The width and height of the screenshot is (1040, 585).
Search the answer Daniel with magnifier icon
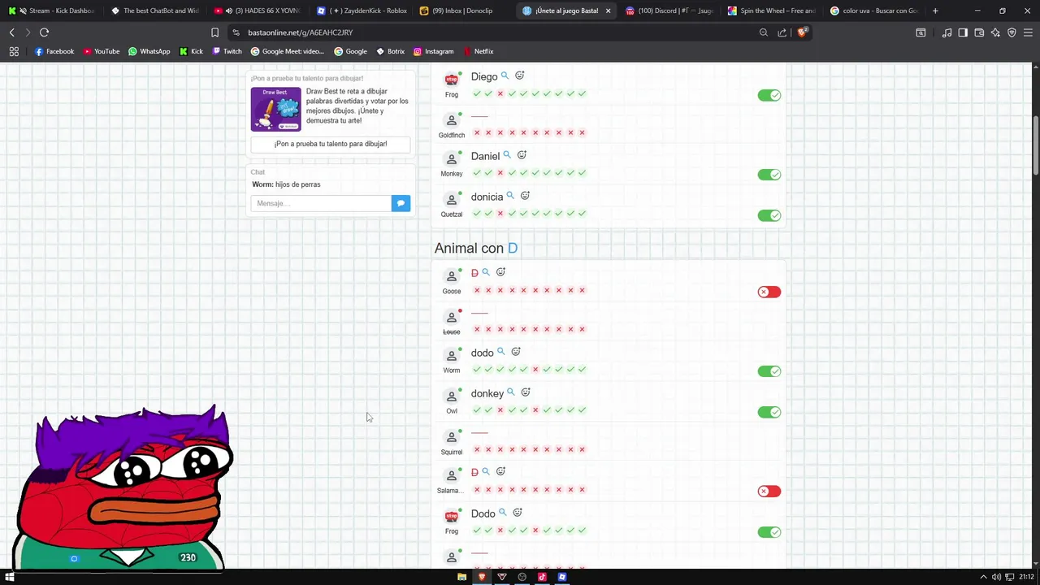pos(507,155)
